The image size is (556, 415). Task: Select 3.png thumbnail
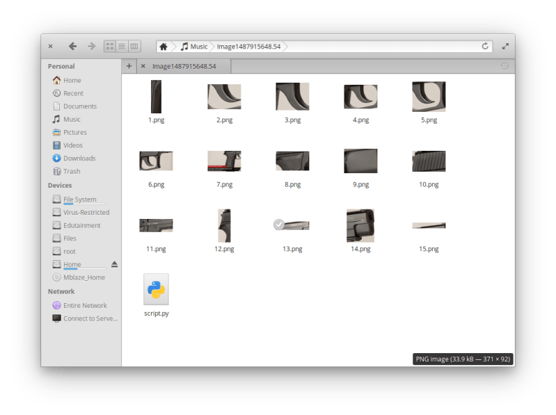point(292,97)
